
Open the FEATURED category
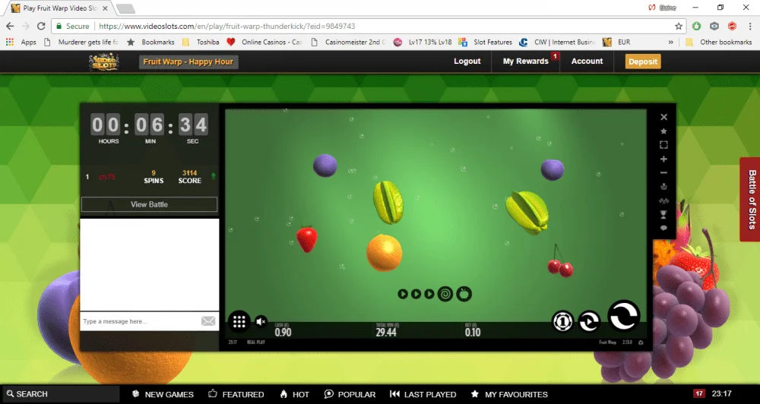236,394
